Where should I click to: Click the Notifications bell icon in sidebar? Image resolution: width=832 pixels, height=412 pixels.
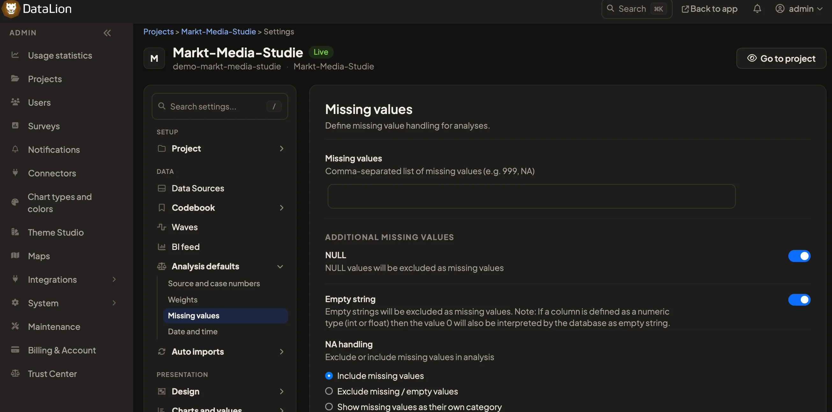15,149
